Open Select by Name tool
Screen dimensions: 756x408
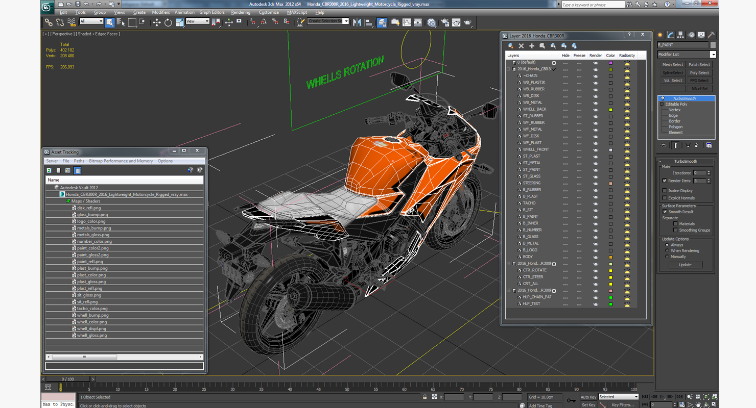point(121,22)
